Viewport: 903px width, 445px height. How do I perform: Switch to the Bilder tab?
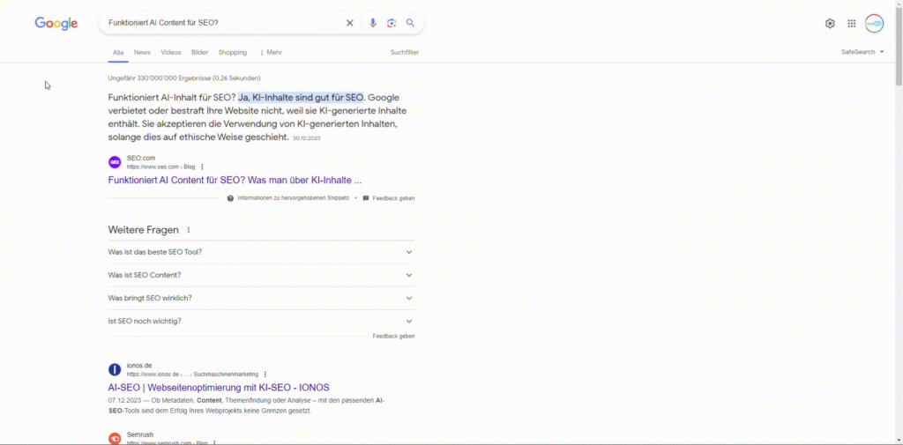tap(199, 53)
